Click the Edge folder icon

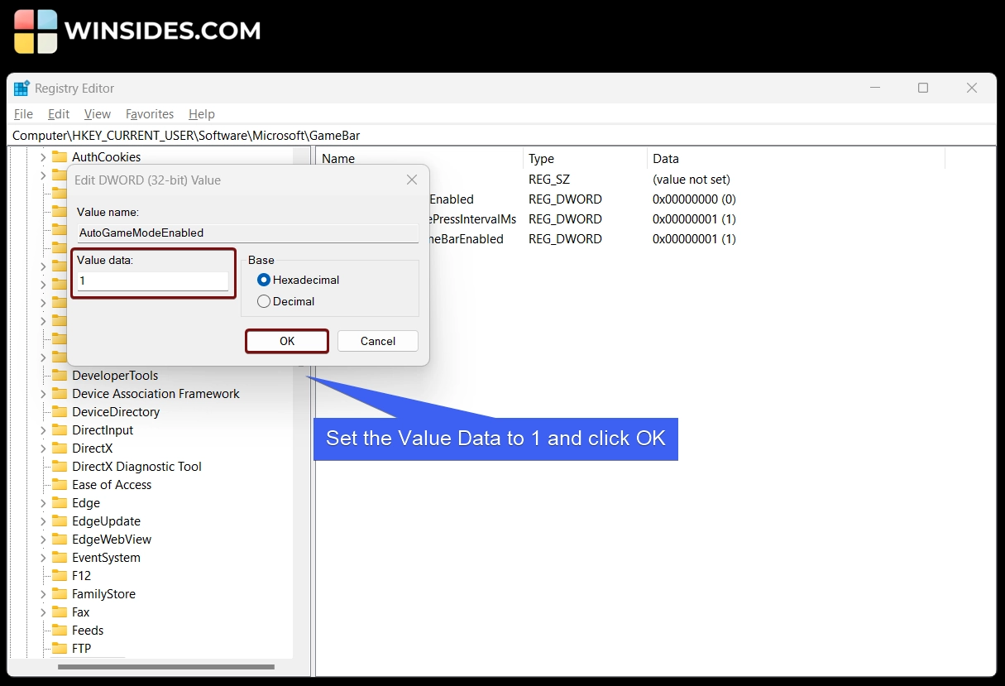(x=60, y=502)
